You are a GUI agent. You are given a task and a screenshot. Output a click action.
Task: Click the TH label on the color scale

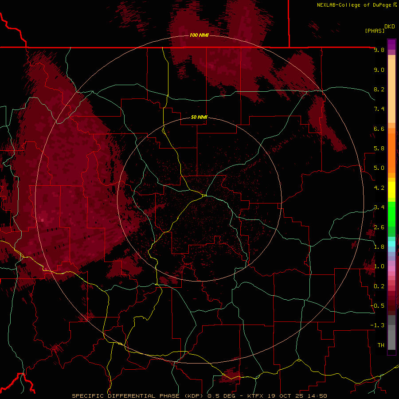point(381,345)
